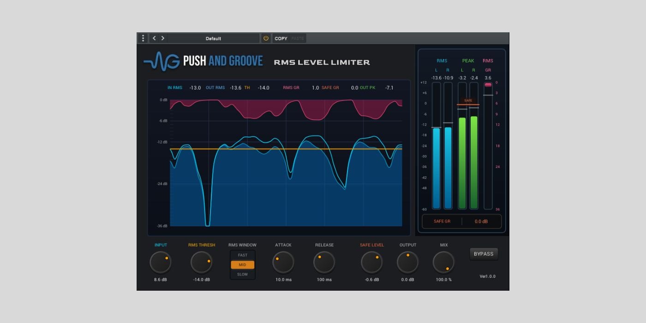
Task: Click the OUT RMS -13.6 readout
Action: click(x=223, y=88)
